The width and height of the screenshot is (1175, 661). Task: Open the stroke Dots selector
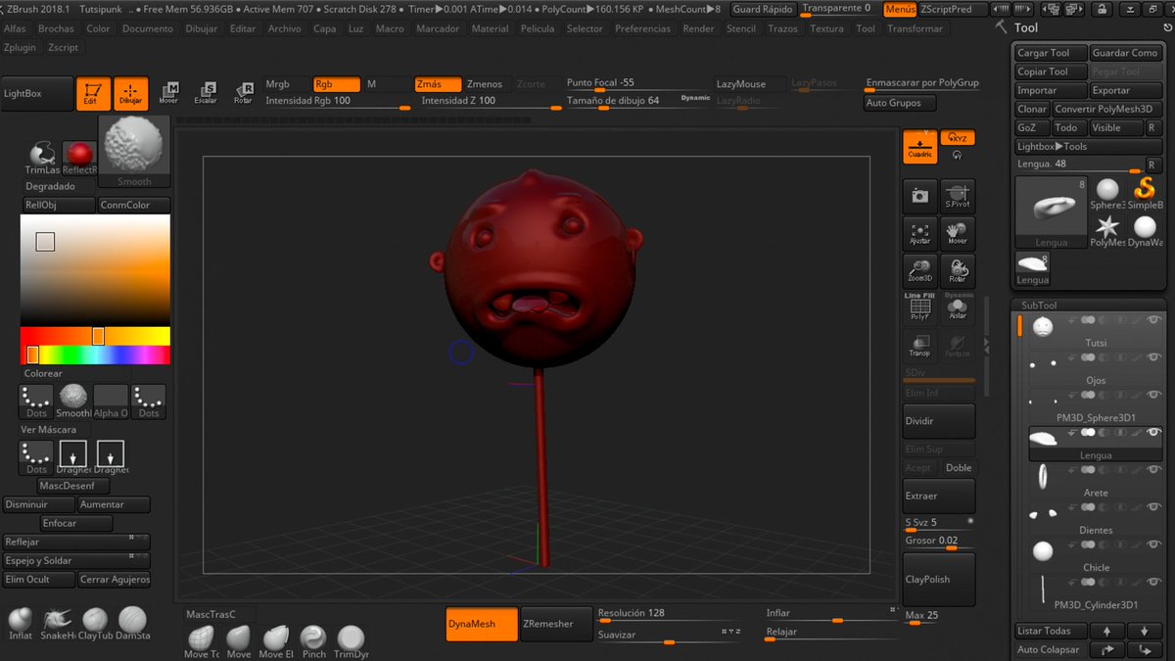tap(36, 401)
